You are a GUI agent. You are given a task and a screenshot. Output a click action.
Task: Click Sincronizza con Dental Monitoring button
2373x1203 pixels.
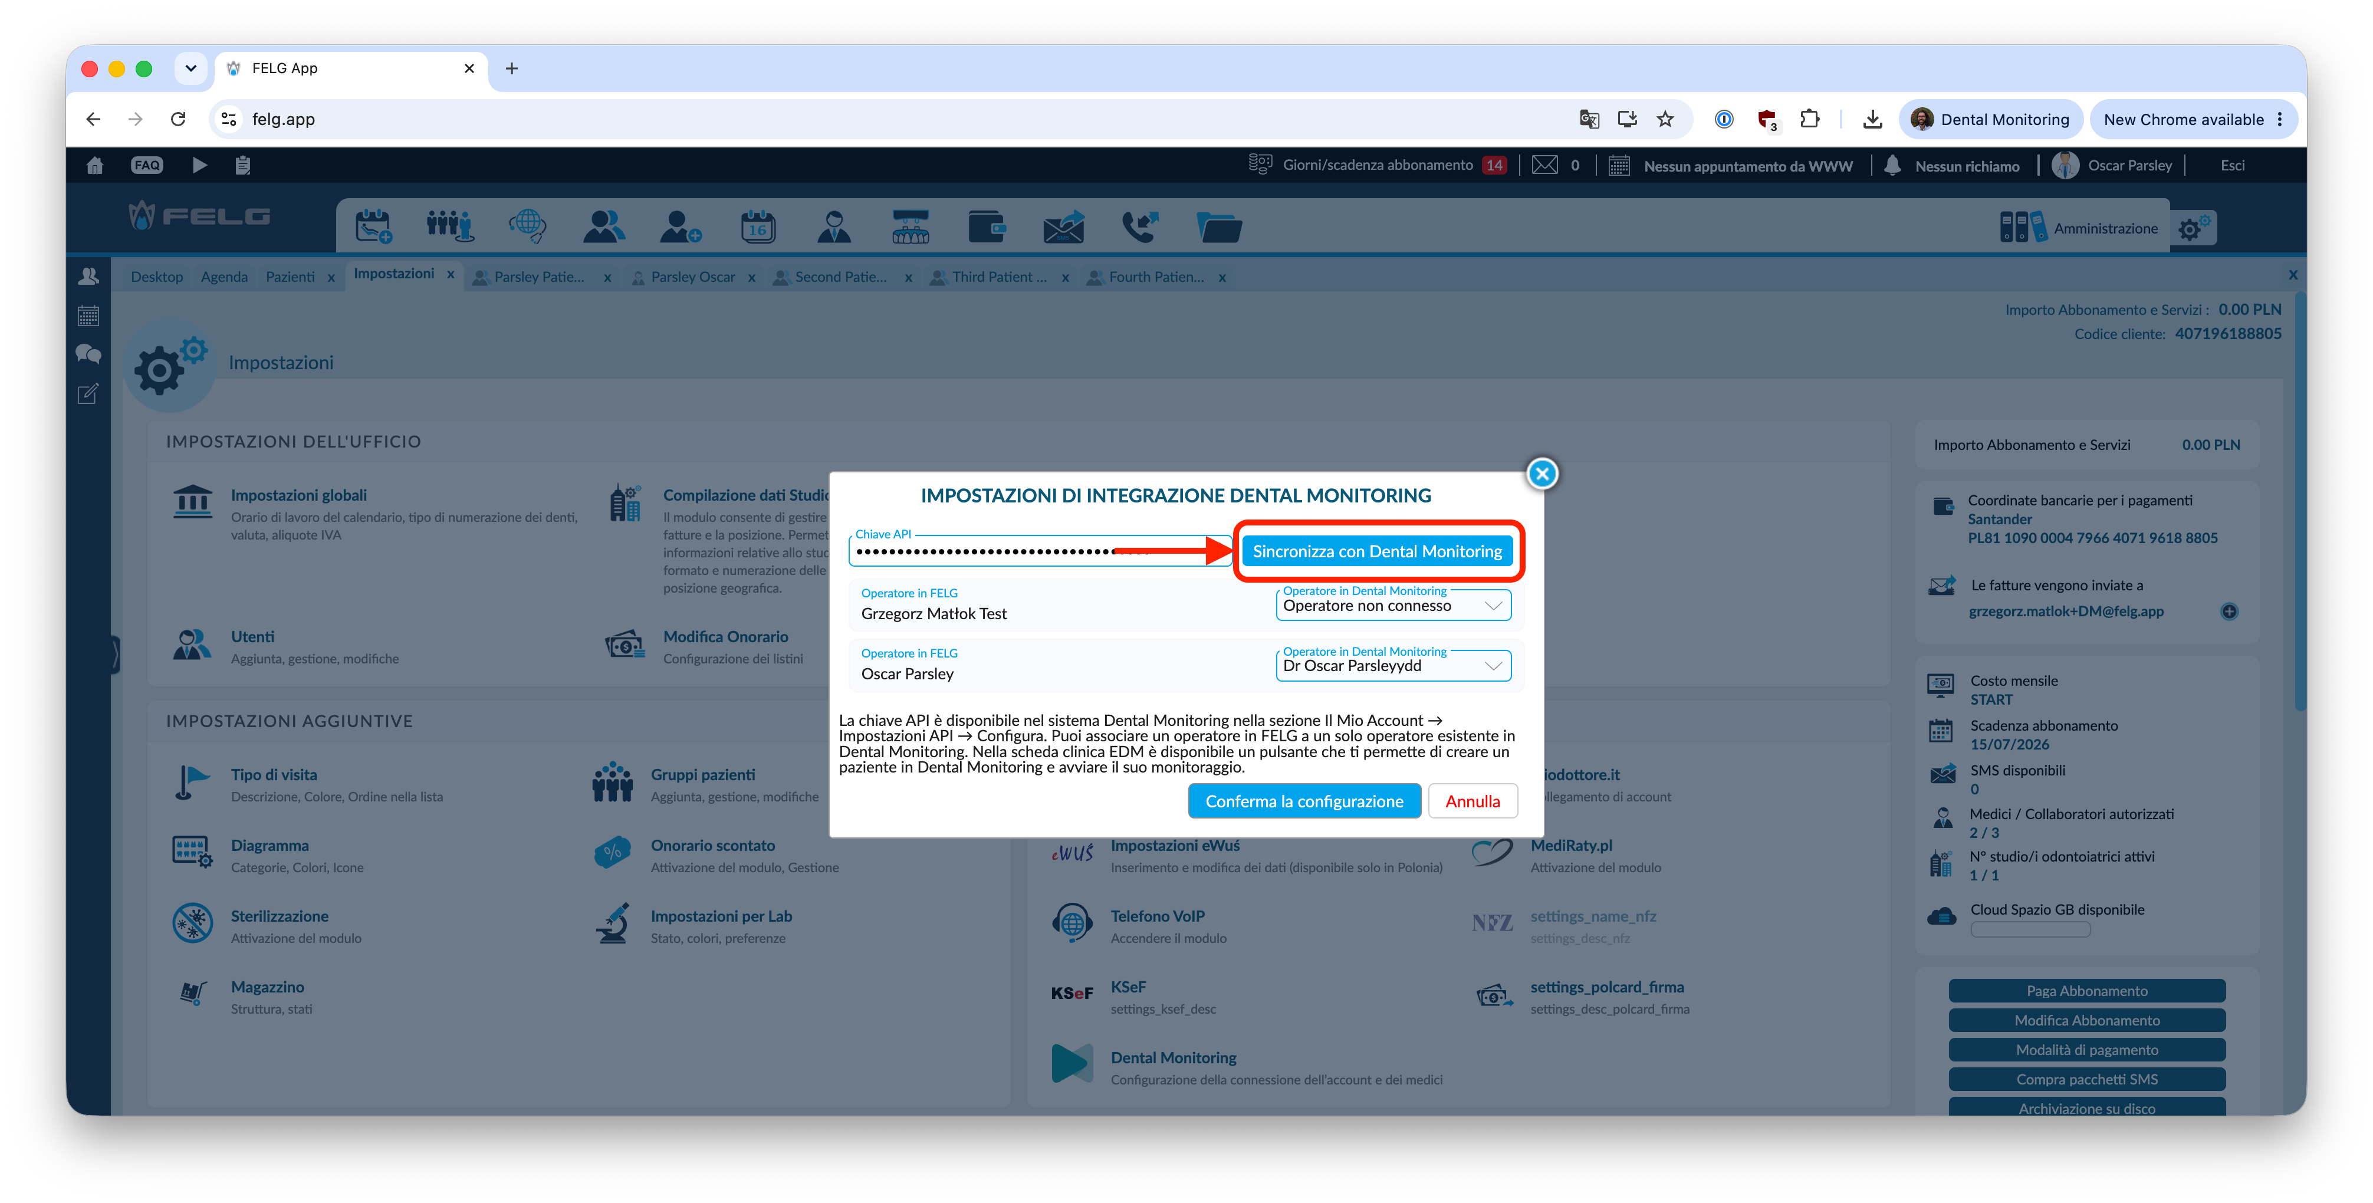(1376, 551)
